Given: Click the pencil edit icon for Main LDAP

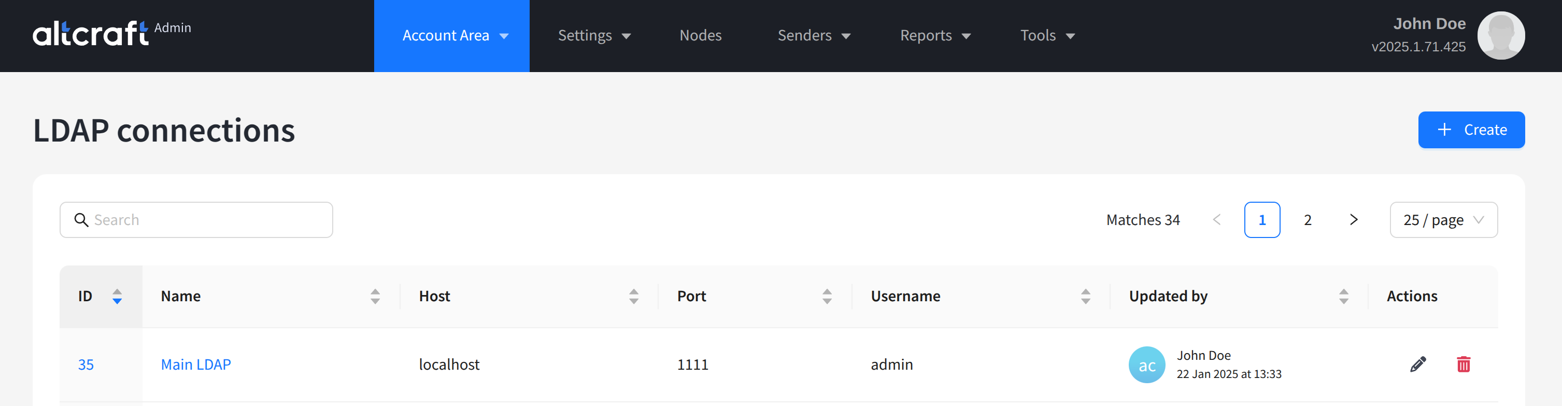Looking at the screenshot, I should [x=1418, y=364].
